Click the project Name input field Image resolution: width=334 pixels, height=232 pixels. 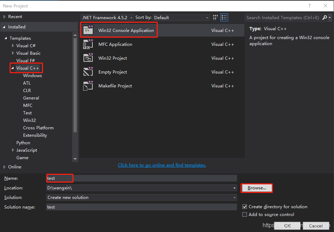pos(141,178)
